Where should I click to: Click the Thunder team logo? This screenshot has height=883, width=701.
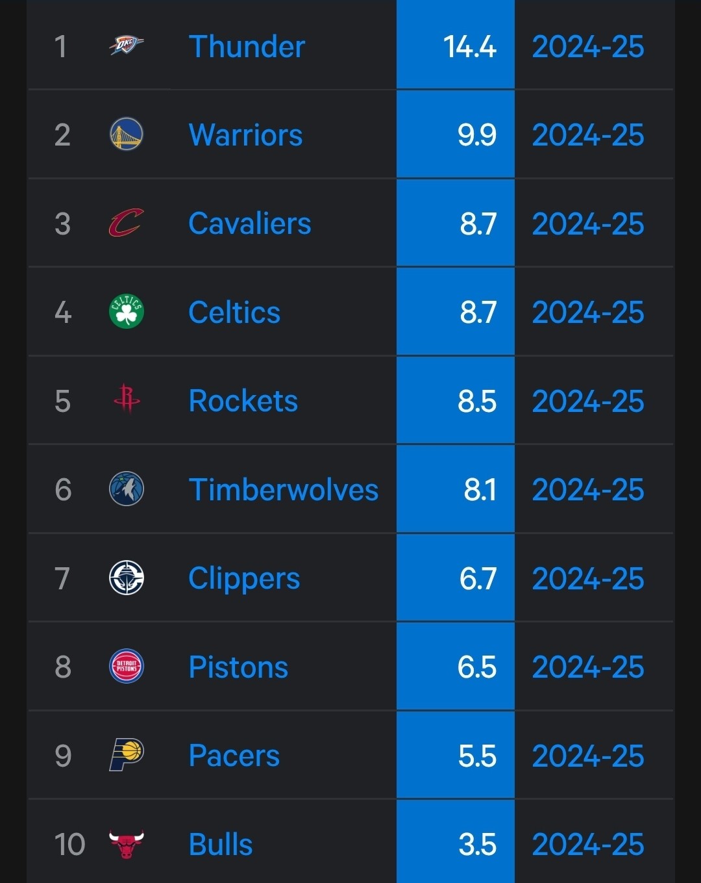[126, 45]
